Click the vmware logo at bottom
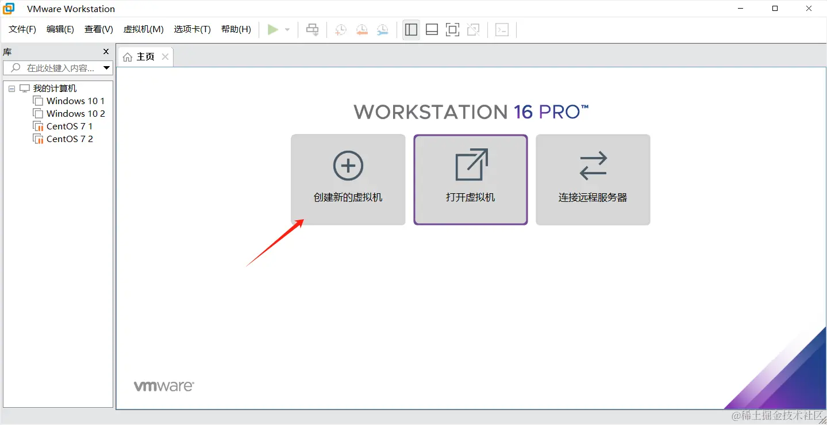The image size is (827, 425). (x=164, y=386)
